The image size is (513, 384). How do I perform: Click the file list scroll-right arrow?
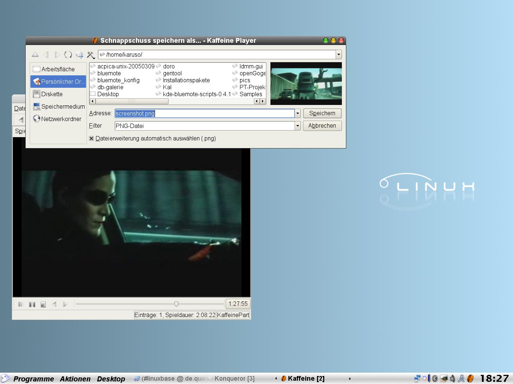tap(263, 101)
